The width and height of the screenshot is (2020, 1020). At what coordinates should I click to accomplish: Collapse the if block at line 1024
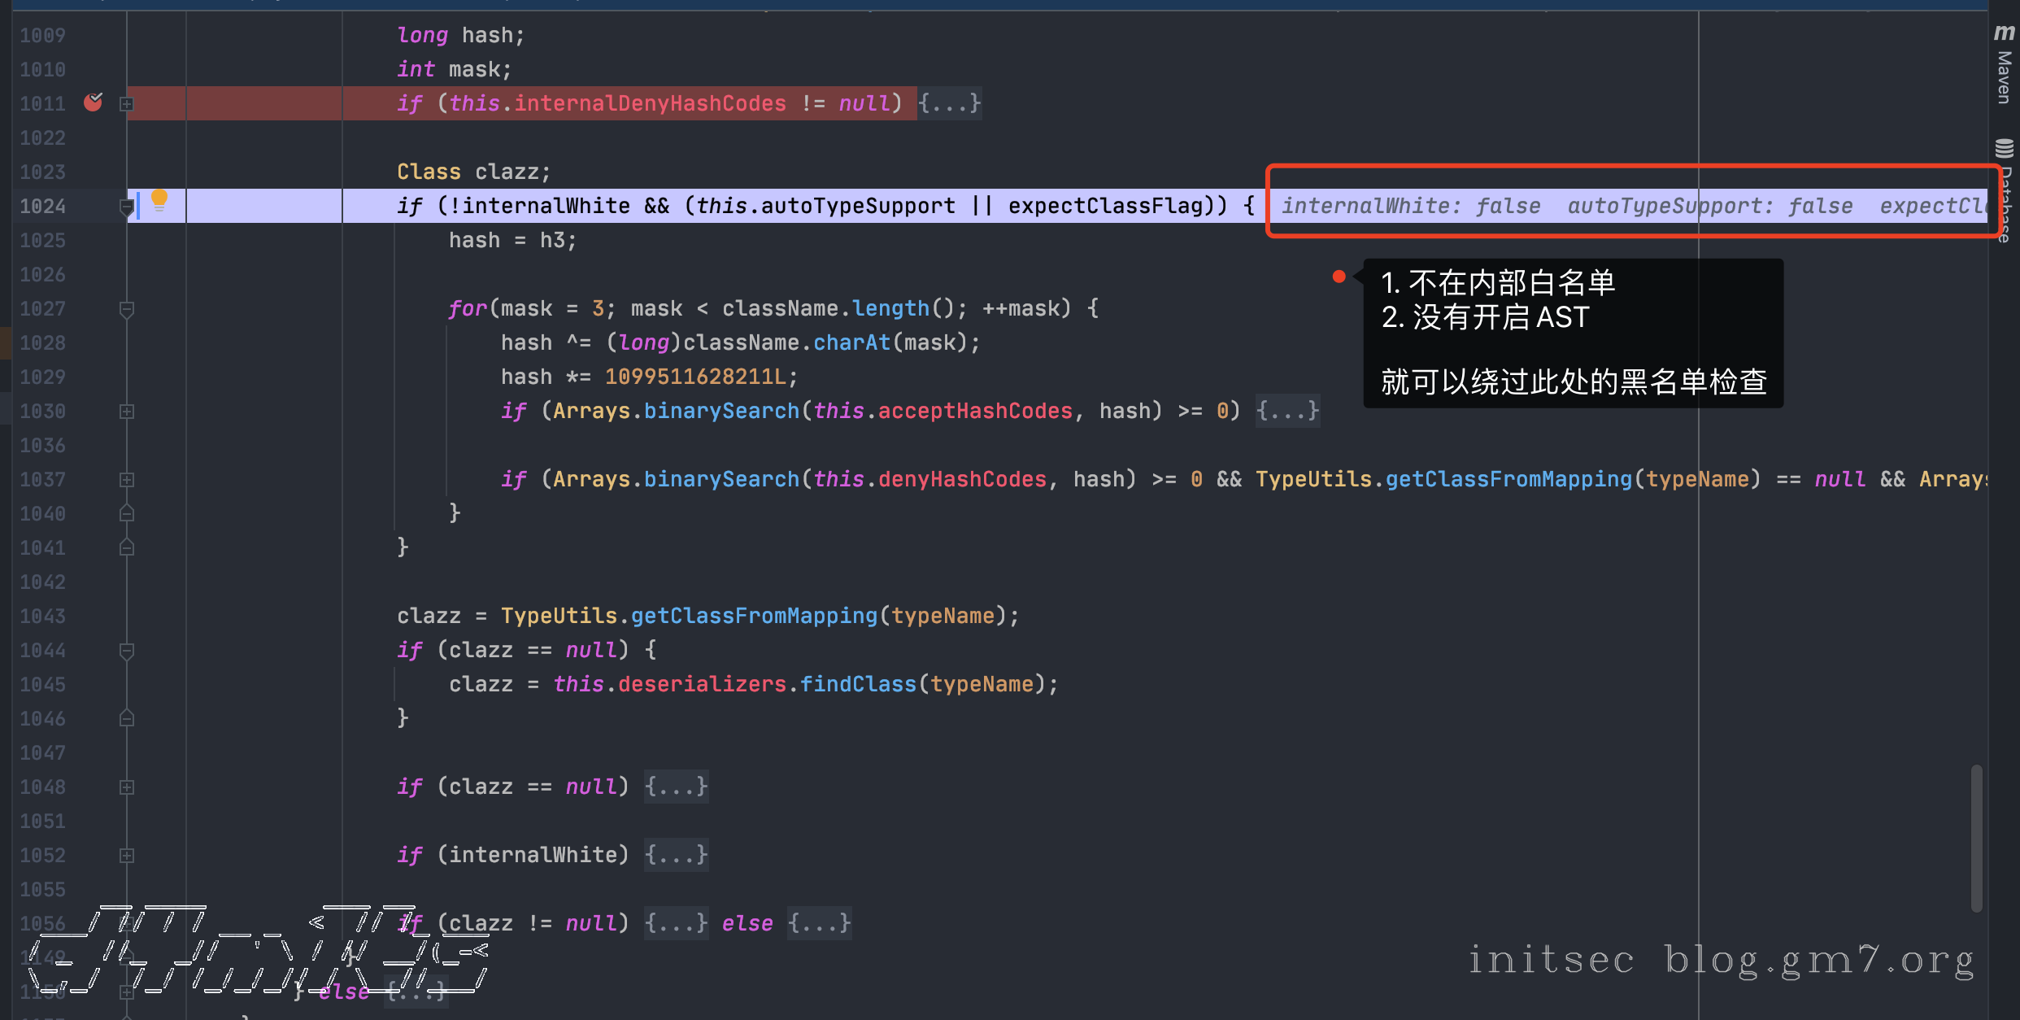(126, 207)
